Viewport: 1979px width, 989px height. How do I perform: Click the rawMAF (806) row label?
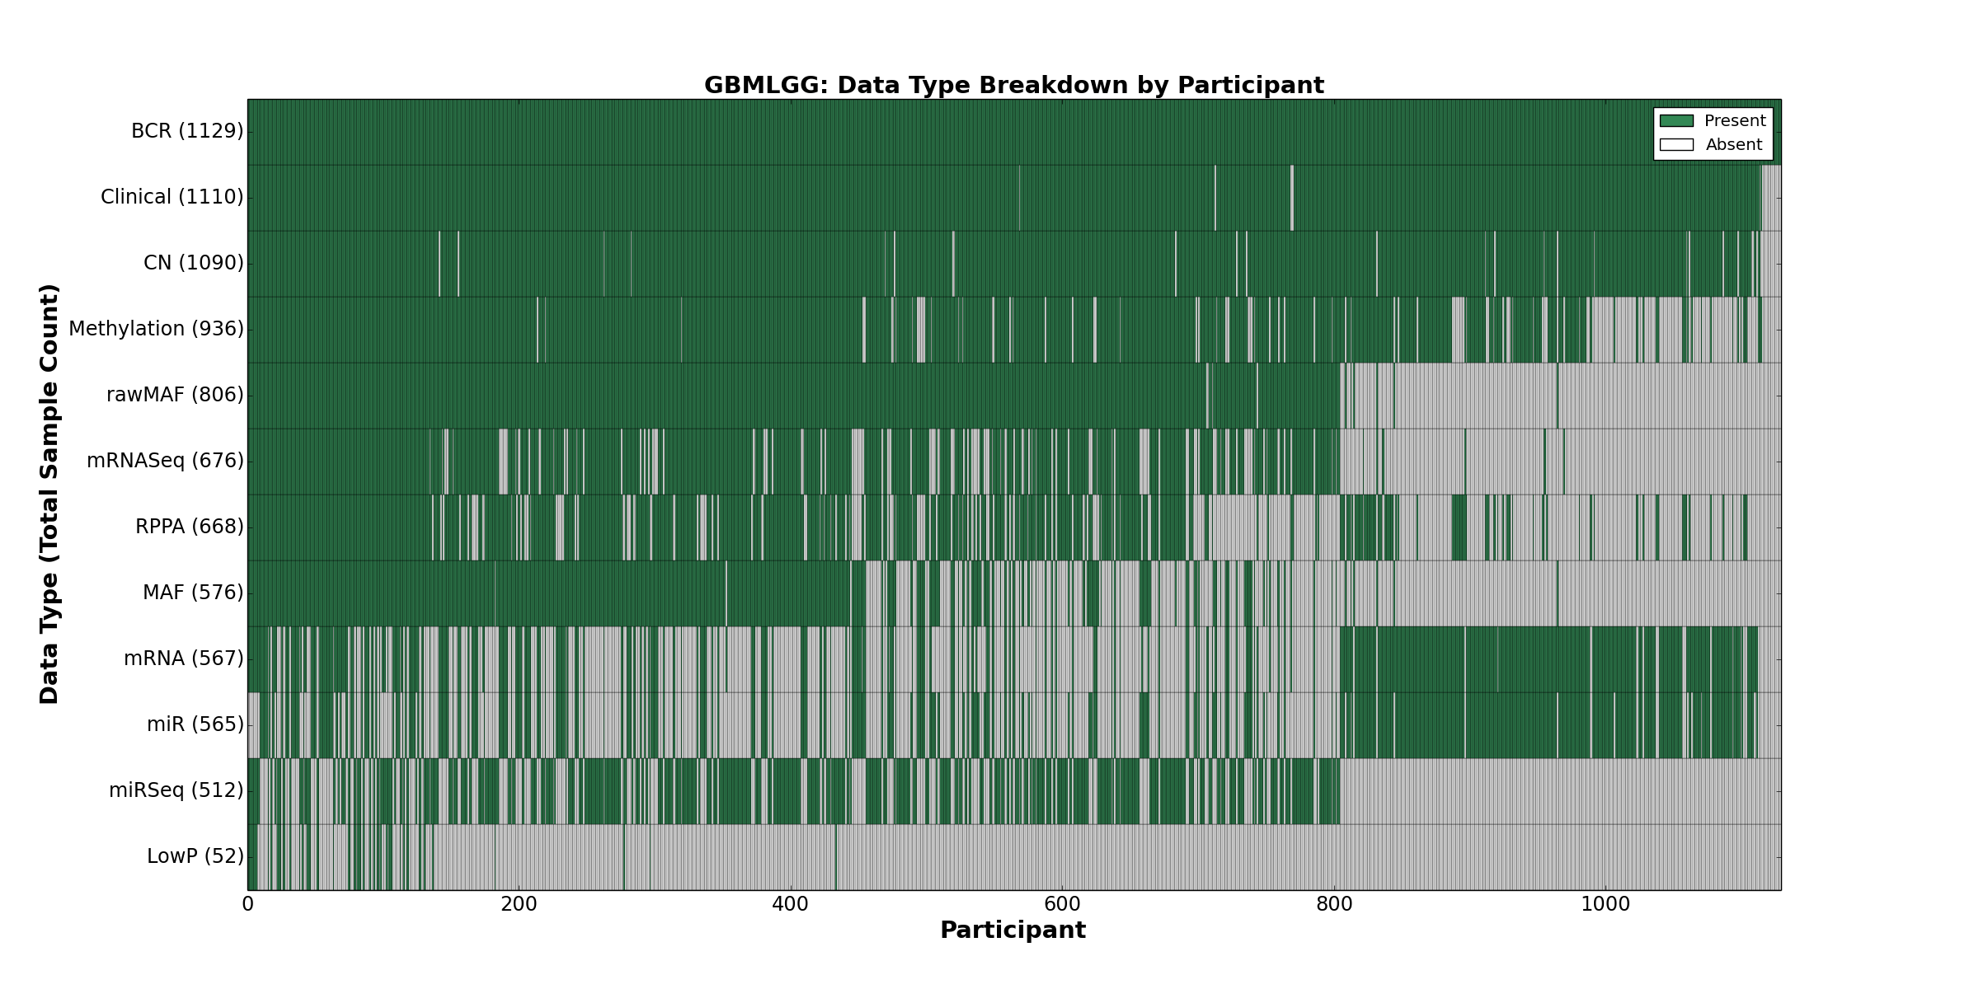pyautogui.click(x=175, y=395)
